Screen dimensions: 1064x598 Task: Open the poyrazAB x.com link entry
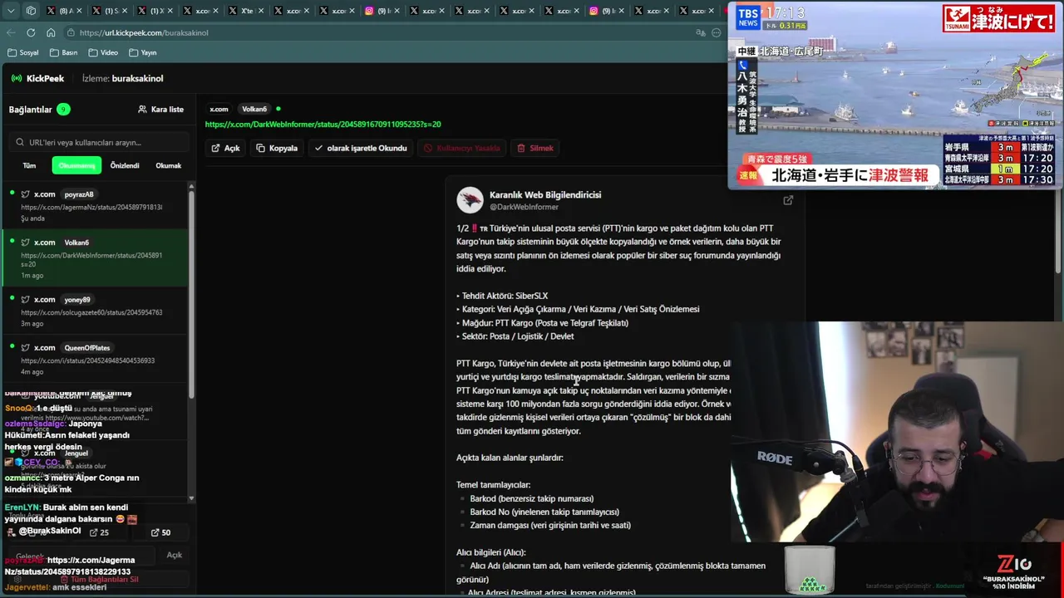pos(95,205)
